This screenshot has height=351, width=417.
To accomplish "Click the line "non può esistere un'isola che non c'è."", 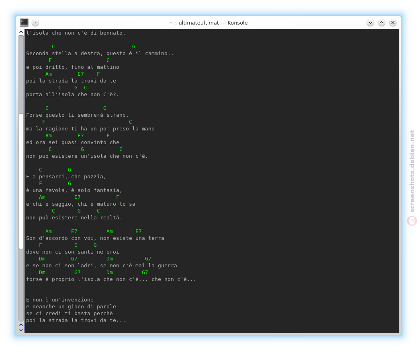I will (x=87, y=156).
